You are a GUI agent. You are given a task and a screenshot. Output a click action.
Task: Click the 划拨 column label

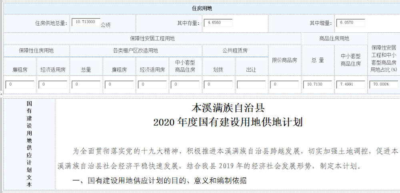(218, 69)
